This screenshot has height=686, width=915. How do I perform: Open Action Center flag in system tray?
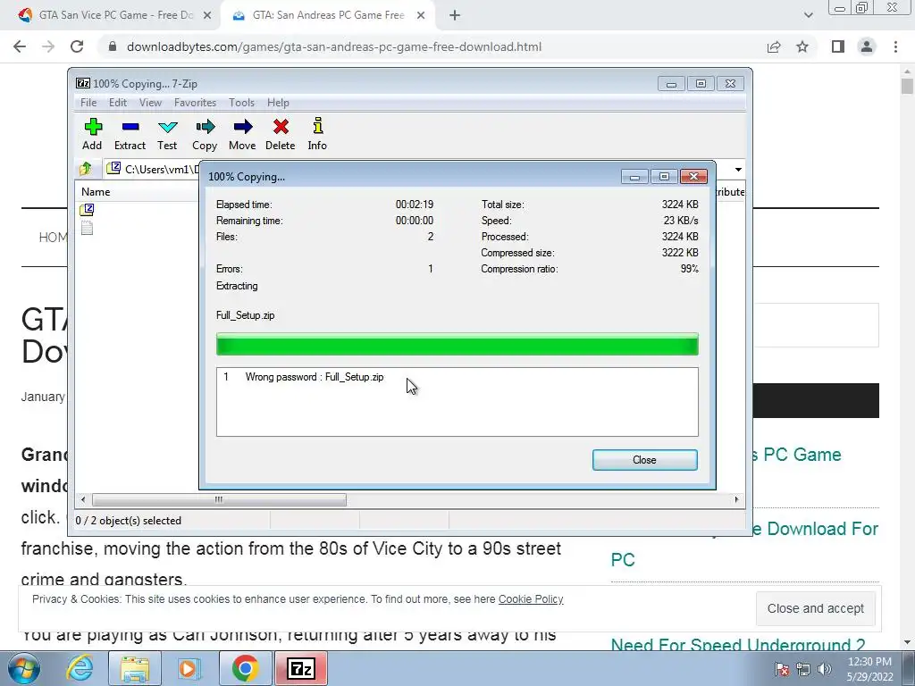click(782, 669)
